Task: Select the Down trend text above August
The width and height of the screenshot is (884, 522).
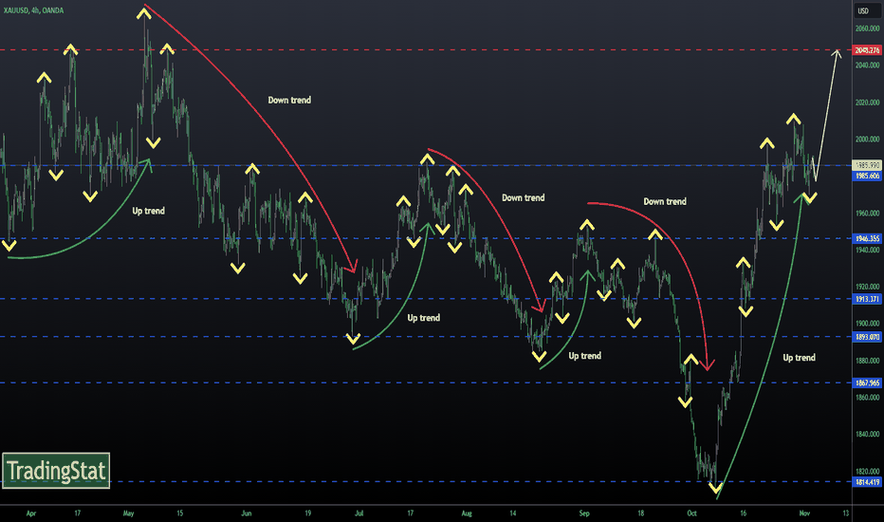Action: pyautogui.click(x=524, y=197)
